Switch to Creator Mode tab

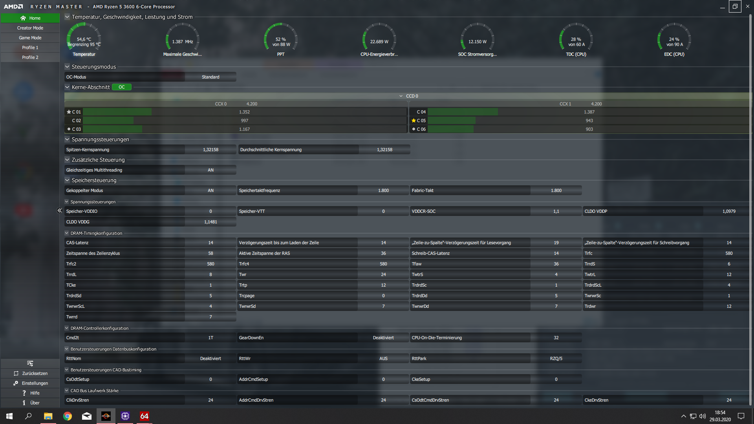click(30, 28)
